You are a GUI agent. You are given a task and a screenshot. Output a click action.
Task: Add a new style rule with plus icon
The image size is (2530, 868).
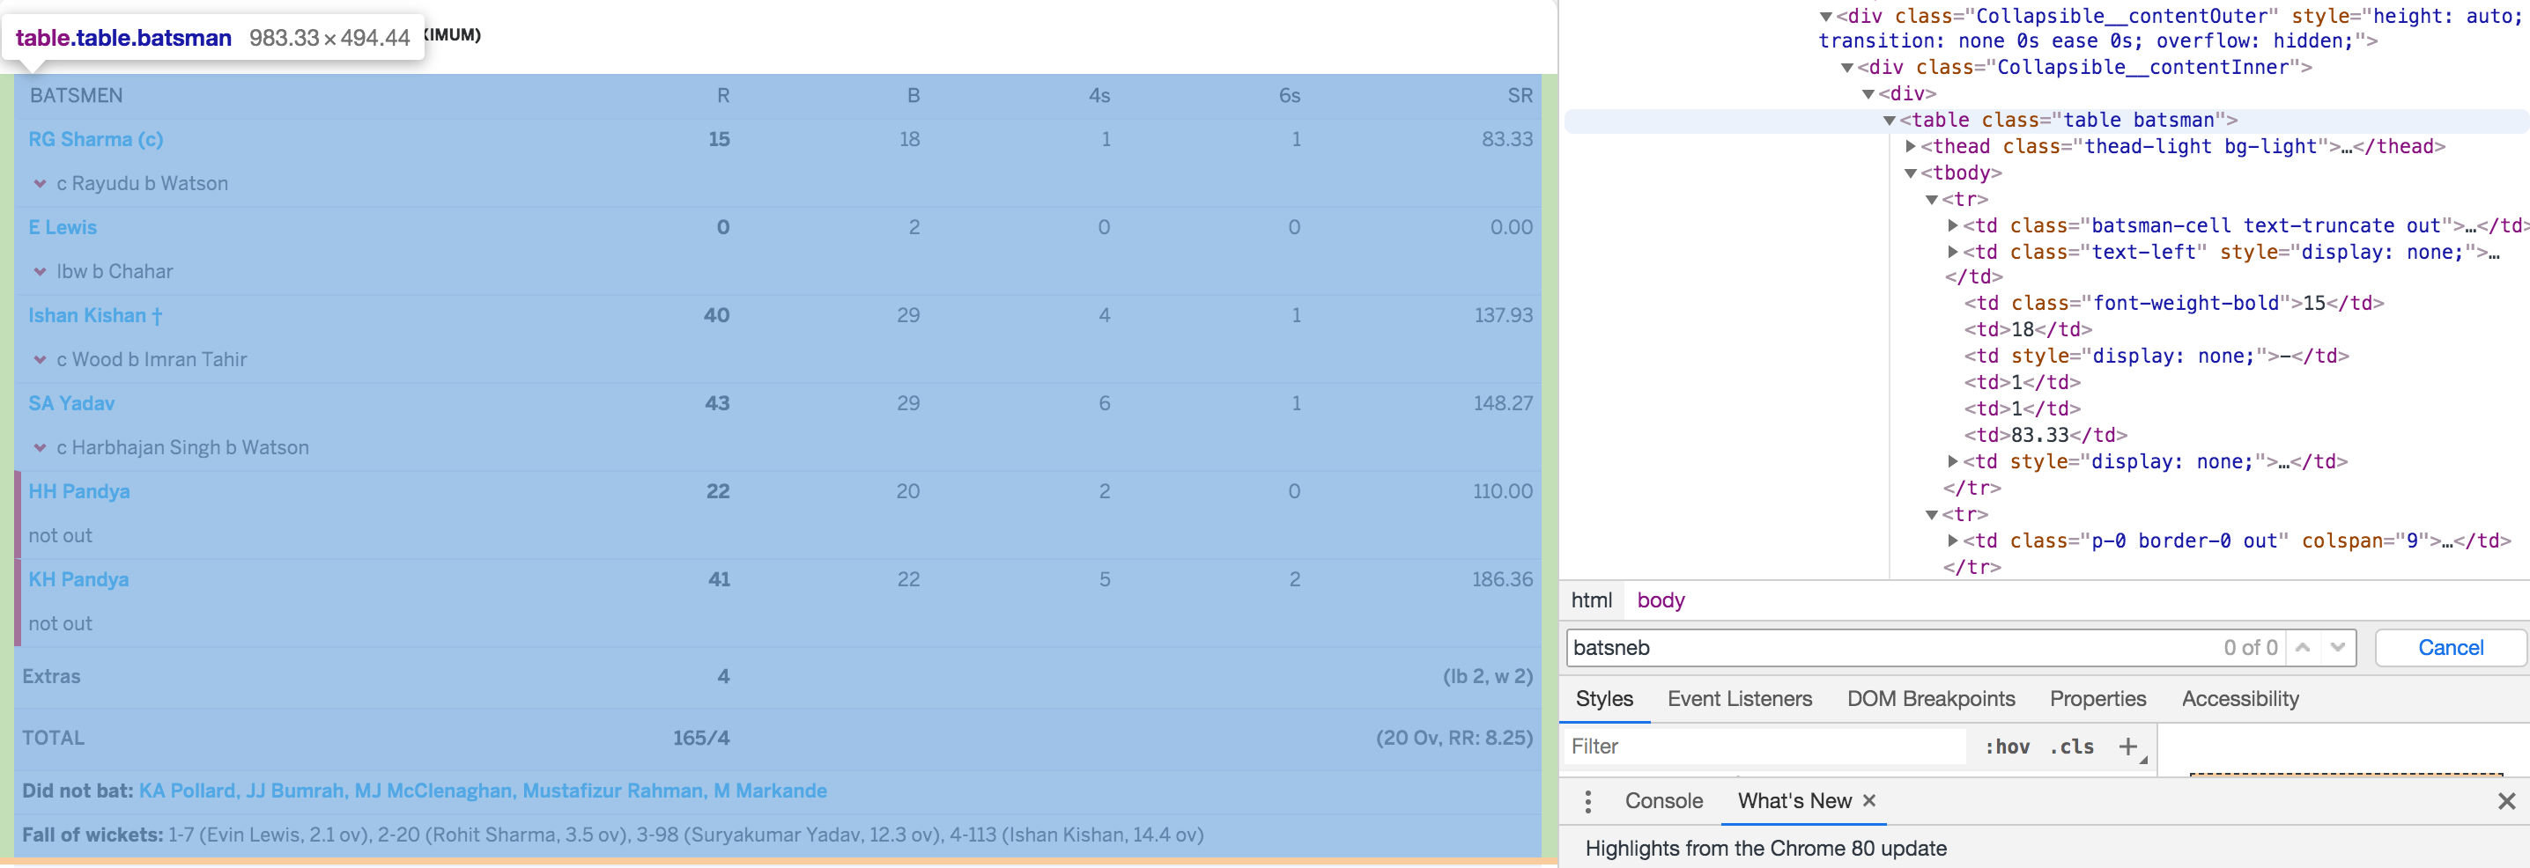coord(2128,747)
